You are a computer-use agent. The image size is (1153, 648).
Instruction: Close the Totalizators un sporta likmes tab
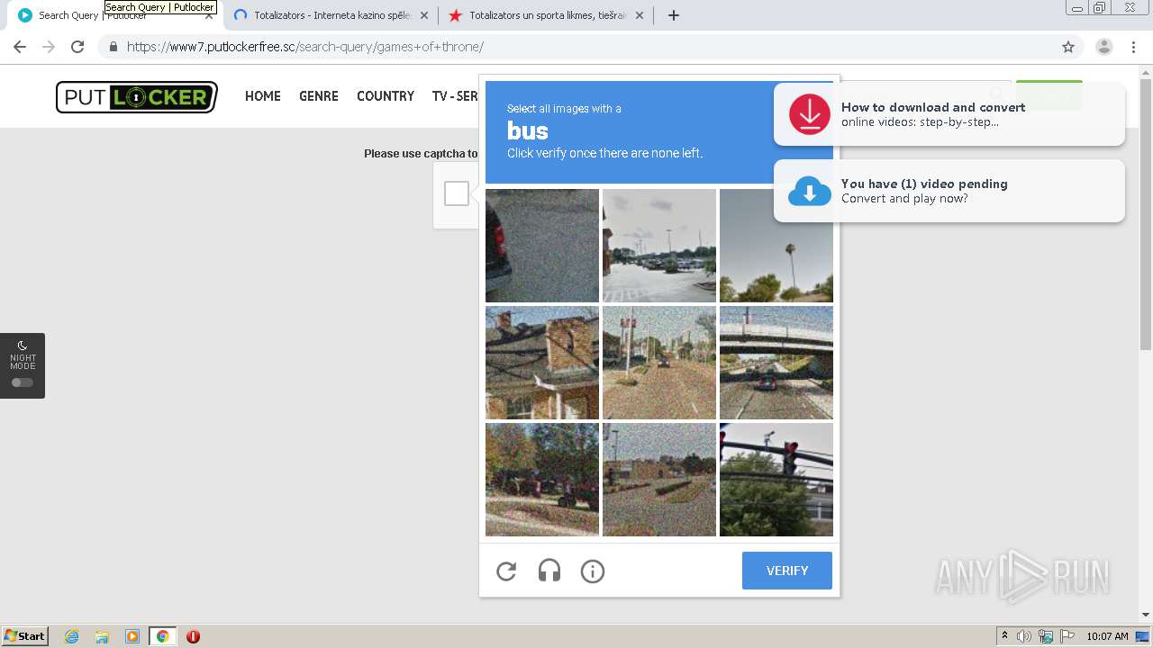[x=640, y=15]
